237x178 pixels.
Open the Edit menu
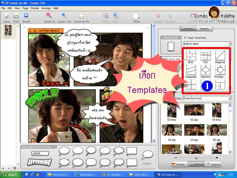(x=10, y=8)
